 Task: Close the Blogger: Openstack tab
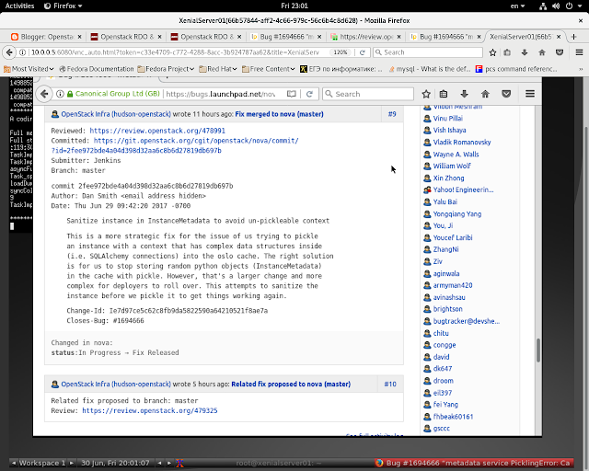(x=79, y=37)
